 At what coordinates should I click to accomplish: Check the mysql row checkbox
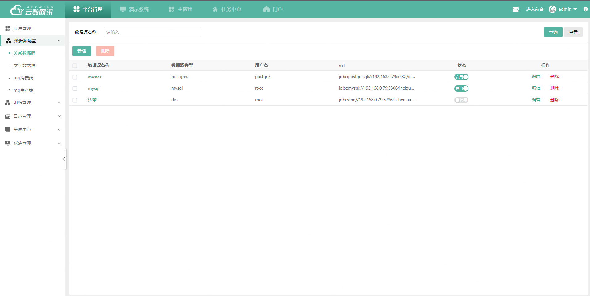click(75, 89)
